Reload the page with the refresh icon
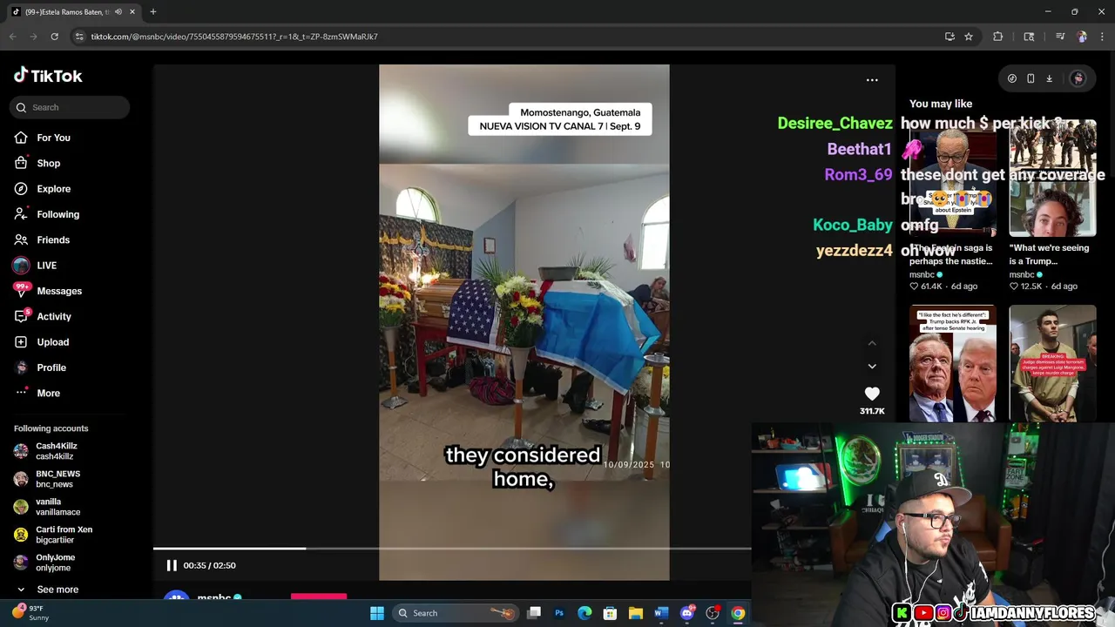 pos(54,37)
